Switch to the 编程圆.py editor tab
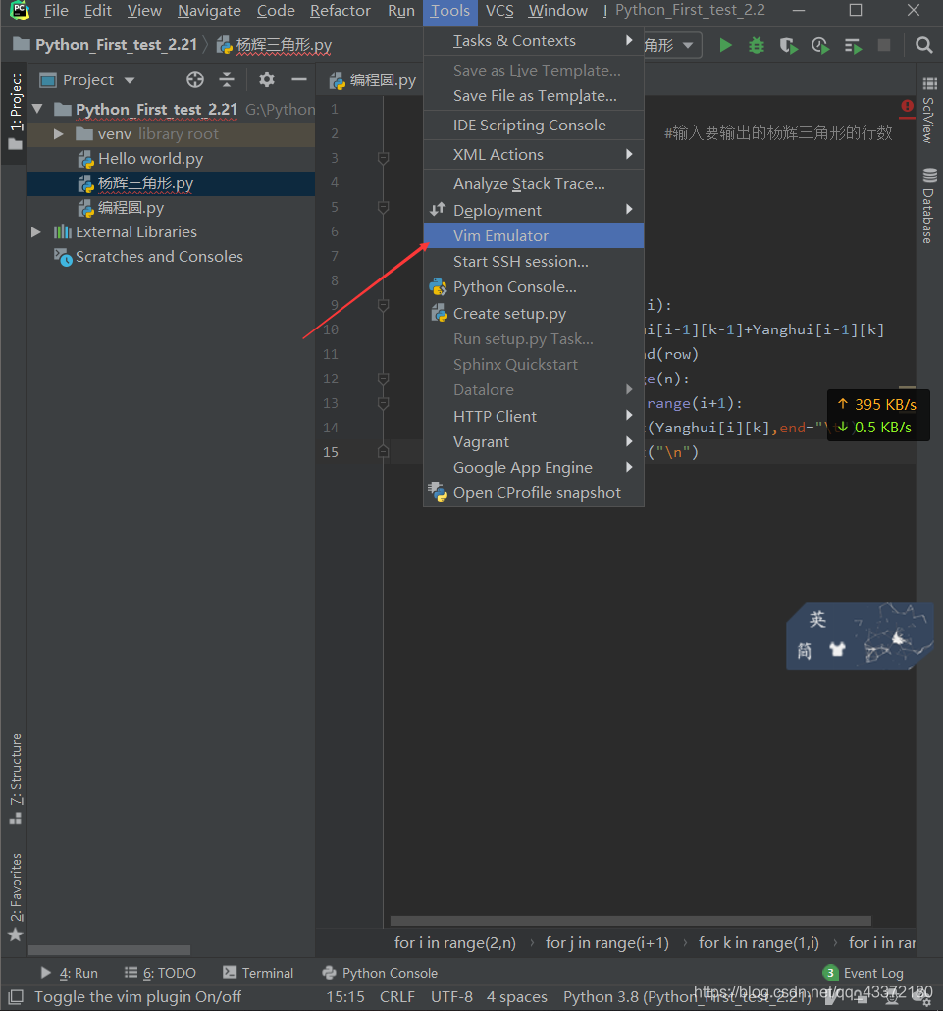This screenshot has width=943, height=1011. coord(373,80)
